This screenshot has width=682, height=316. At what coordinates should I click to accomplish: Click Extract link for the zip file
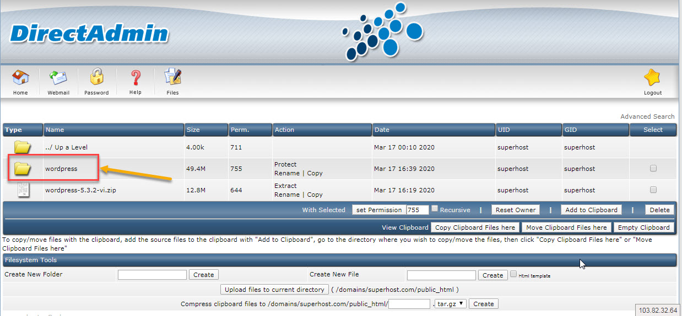pos(285,186)
